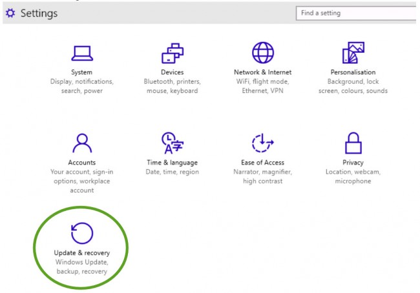420x293 pixels.
Task: Open the 'Privacy' text label
Action: [353, 163]
